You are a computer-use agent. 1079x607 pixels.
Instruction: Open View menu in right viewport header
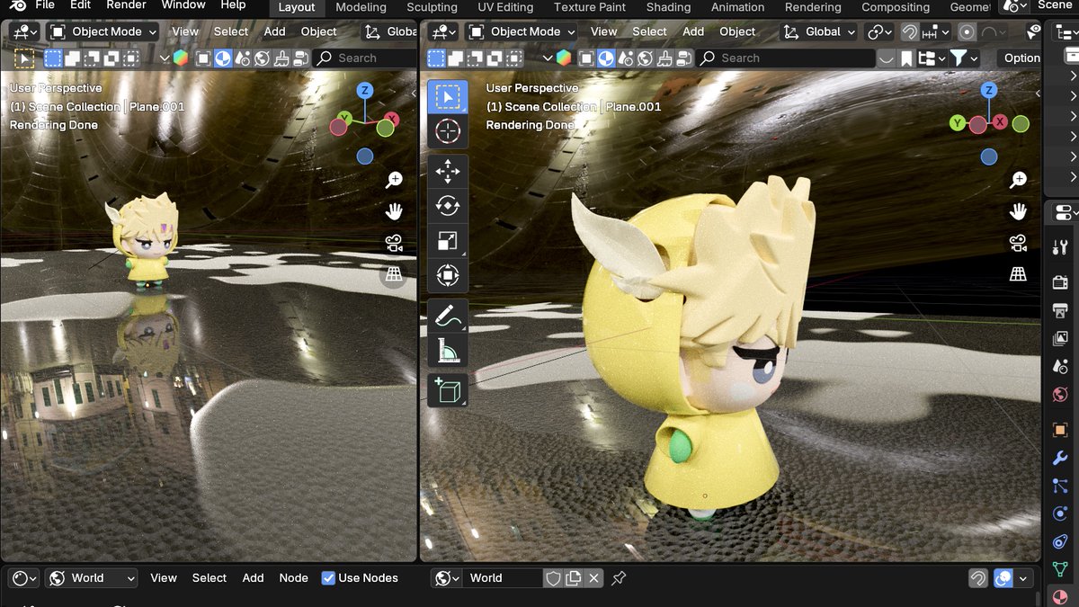pos(603,32)
